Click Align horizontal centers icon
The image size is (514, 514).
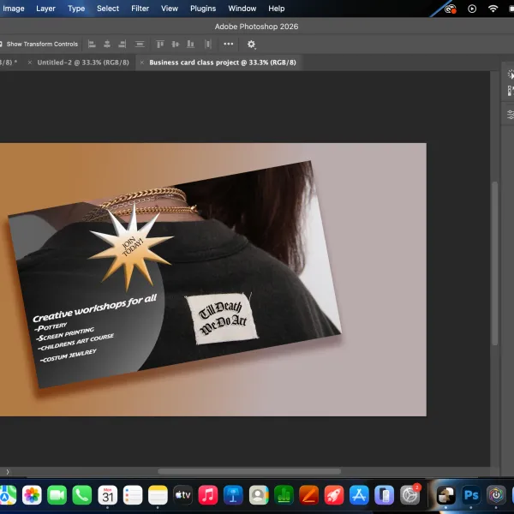point(107,44)
